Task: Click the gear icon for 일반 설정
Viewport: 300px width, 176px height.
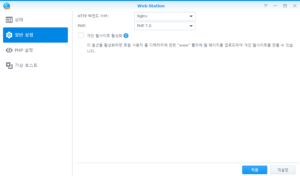Action: click(9, 35)
